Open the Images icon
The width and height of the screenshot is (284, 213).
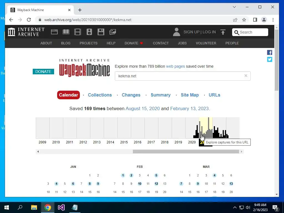(x=113, y=32)
